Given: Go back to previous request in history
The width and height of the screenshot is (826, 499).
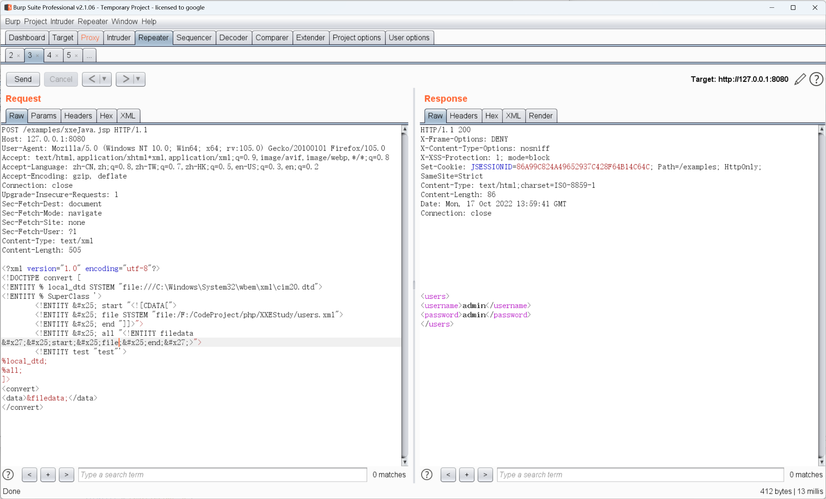Looking at the screenshot, I should coord(92,79).
